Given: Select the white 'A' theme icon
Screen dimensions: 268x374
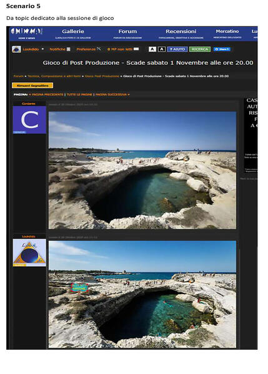Looking at the screenshot, I should point(152,49).
